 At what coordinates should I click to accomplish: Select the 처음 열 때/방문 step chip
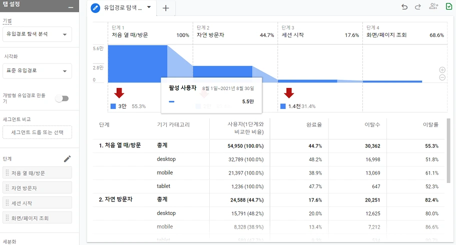[x=37, y=173]
